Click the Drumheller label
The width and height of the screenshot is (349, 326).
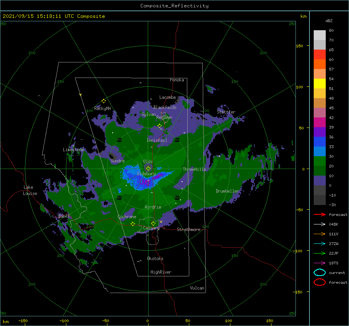(x=227, y=191)
